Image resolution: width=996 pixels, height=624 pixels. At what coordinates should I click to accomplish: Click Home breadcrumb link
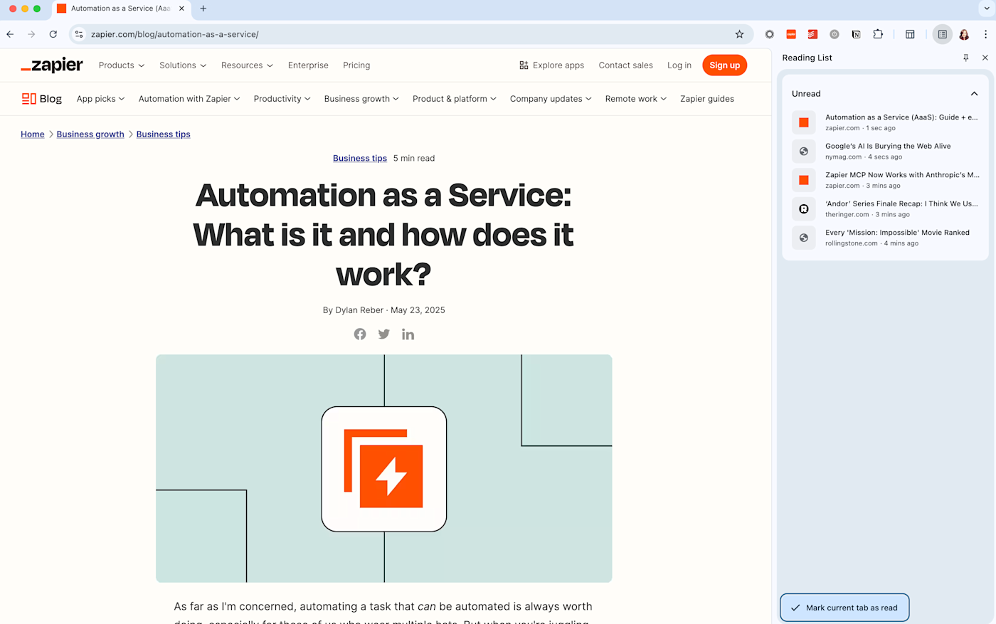(33, 134)
